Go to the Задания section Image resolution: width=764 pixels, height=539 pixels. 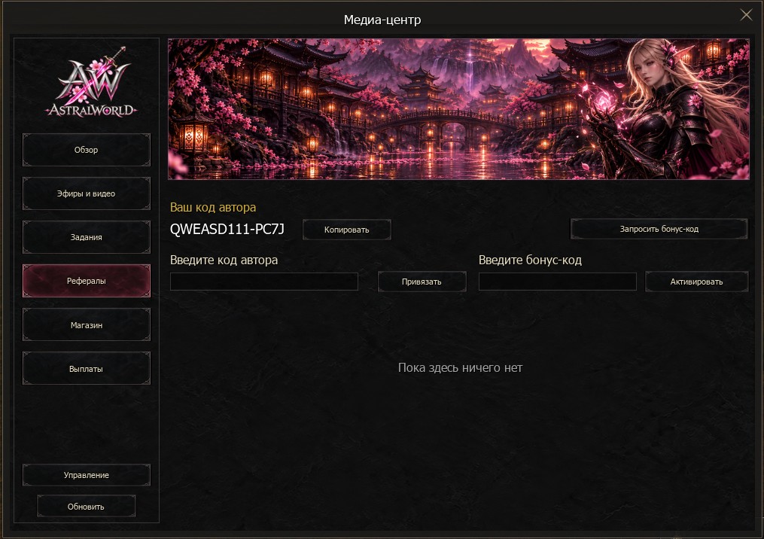pos(87,237)
